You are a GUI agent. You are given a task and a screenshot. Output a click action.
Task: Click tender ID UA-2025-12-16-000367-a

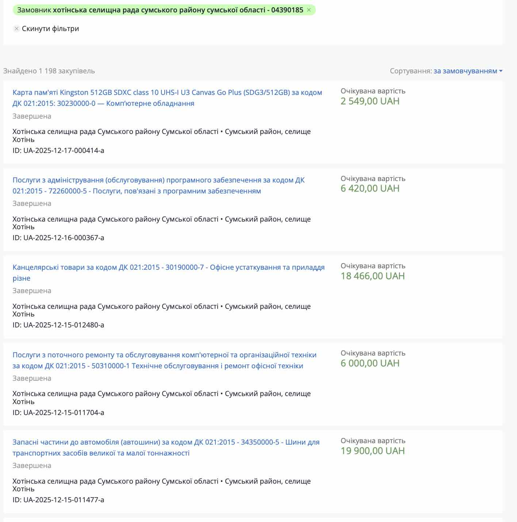58,238
